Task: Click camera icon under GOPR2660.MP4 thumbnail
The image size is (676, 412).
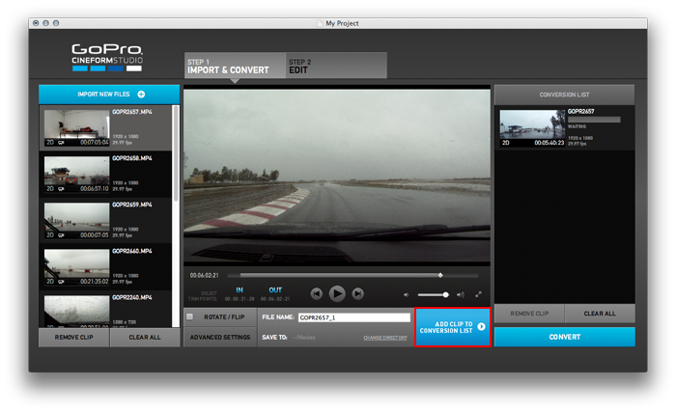Action: (x=61, y=282)
